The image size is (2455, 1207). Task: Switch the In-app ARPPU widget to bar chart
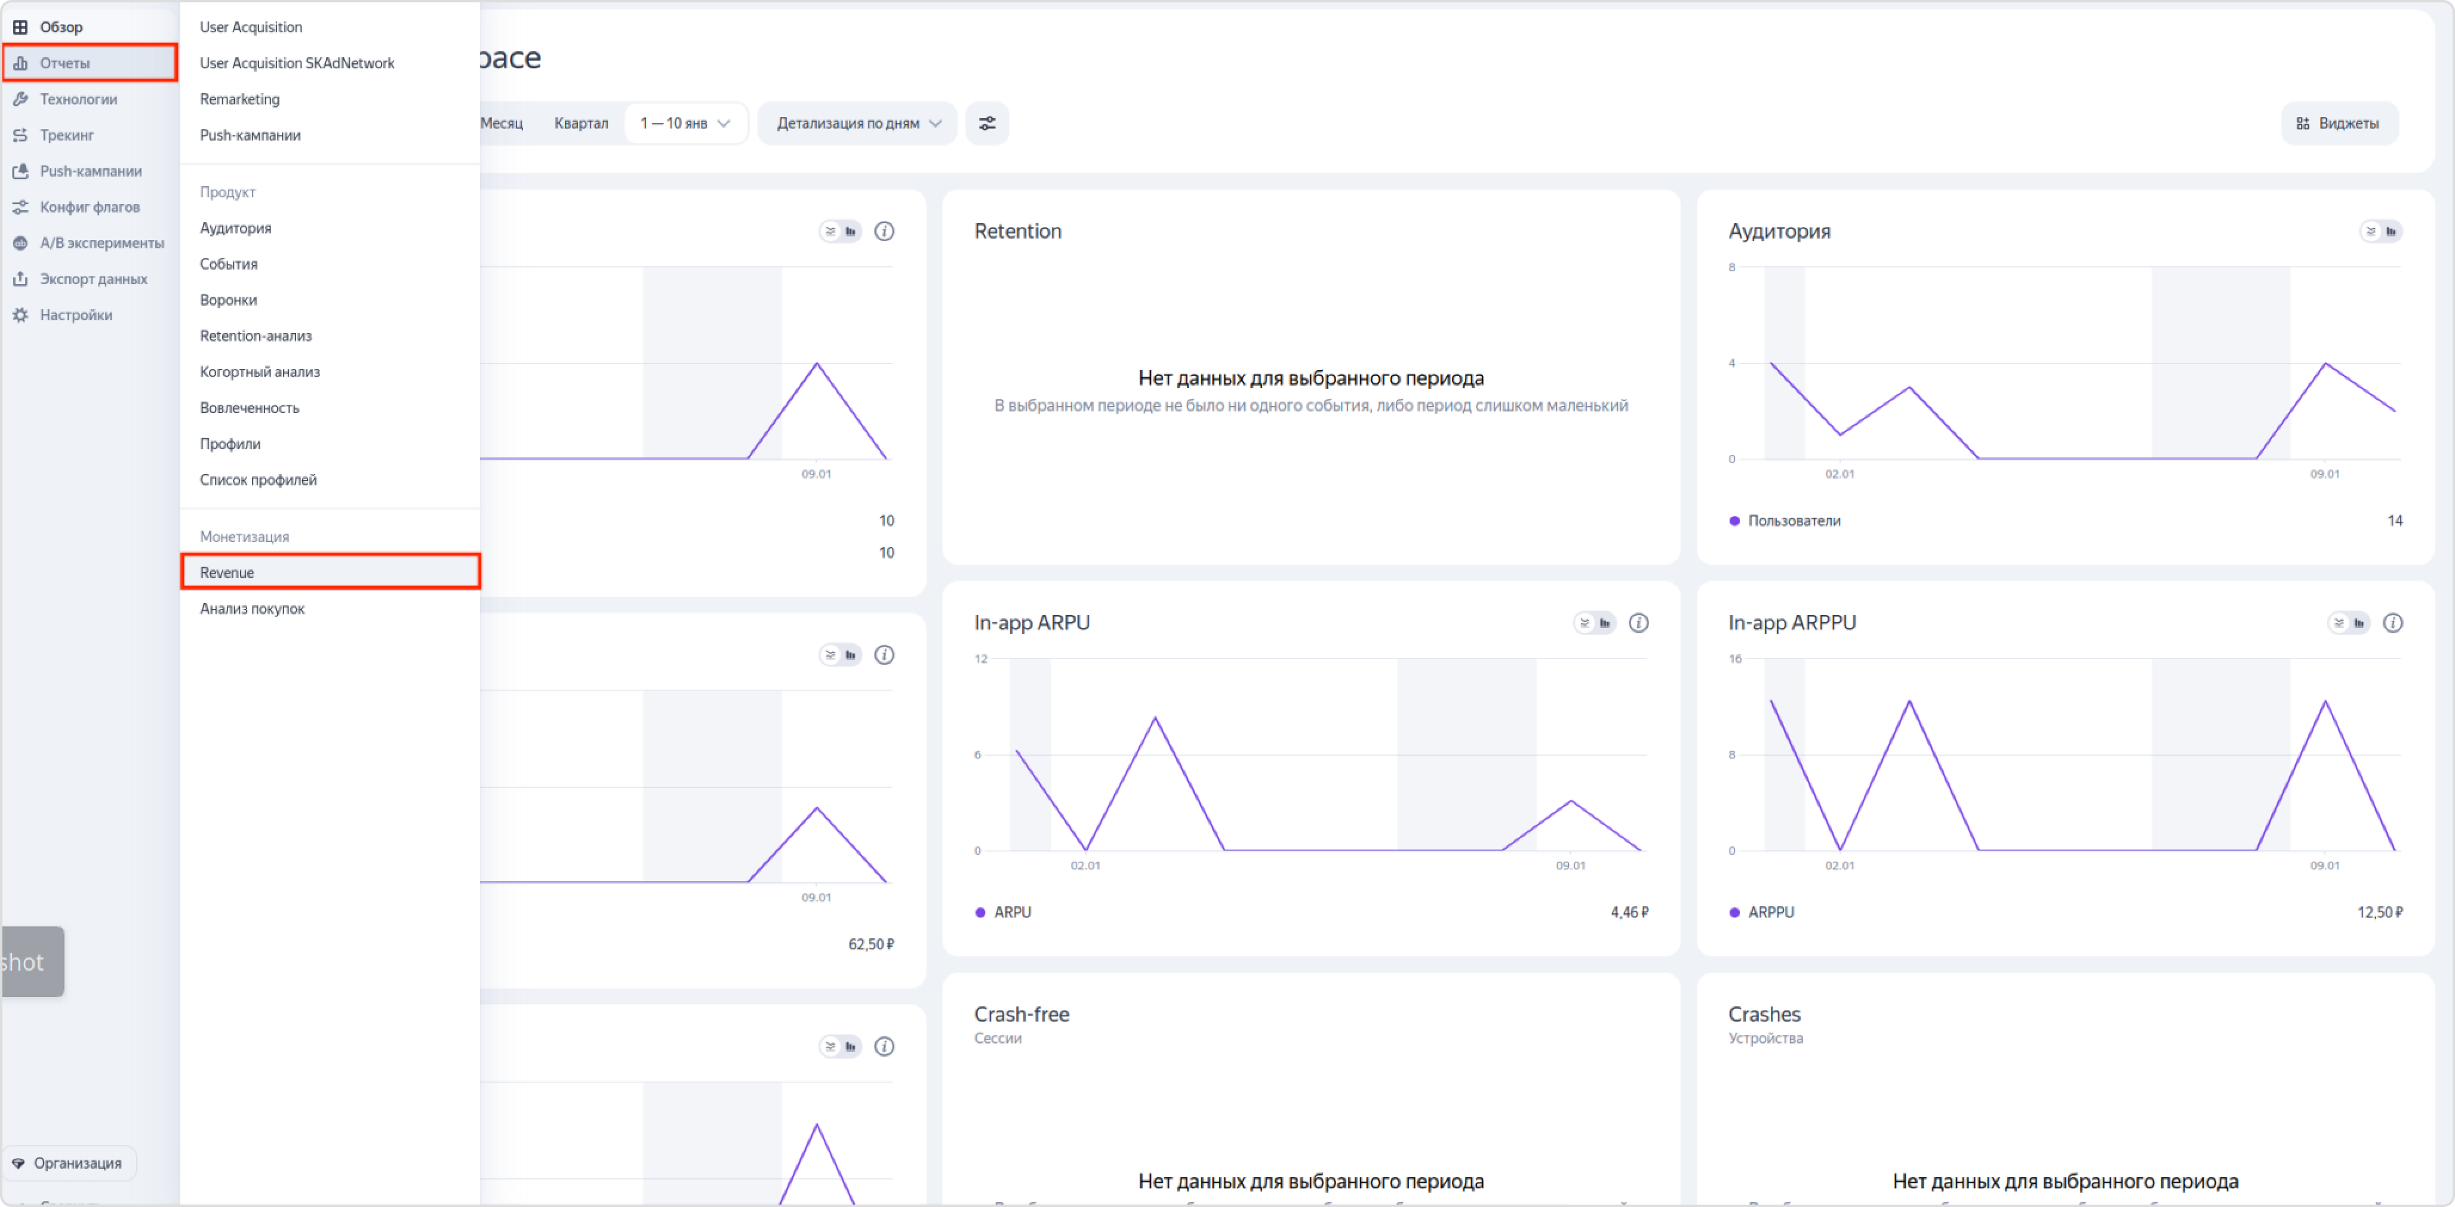point(2359,623)
